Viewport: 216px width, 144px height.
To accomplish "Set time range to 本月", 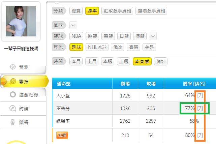I will point(76,61).
